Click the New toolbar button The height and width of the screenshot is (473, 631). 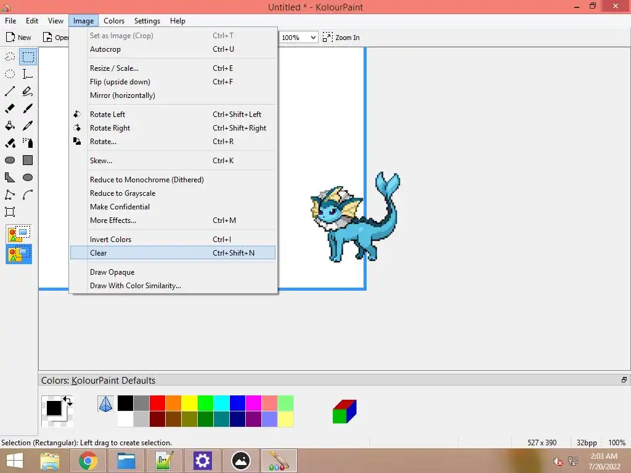pos(18,38)
